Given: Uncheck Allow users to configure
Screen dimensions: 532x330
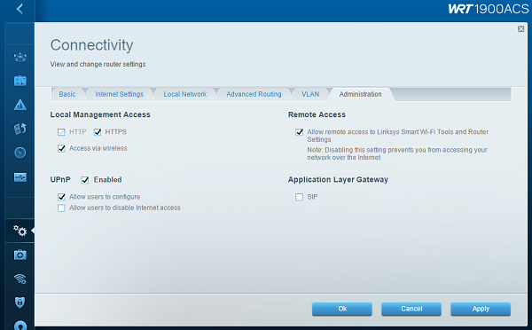Looking at the screenshot, I should 61,197.
